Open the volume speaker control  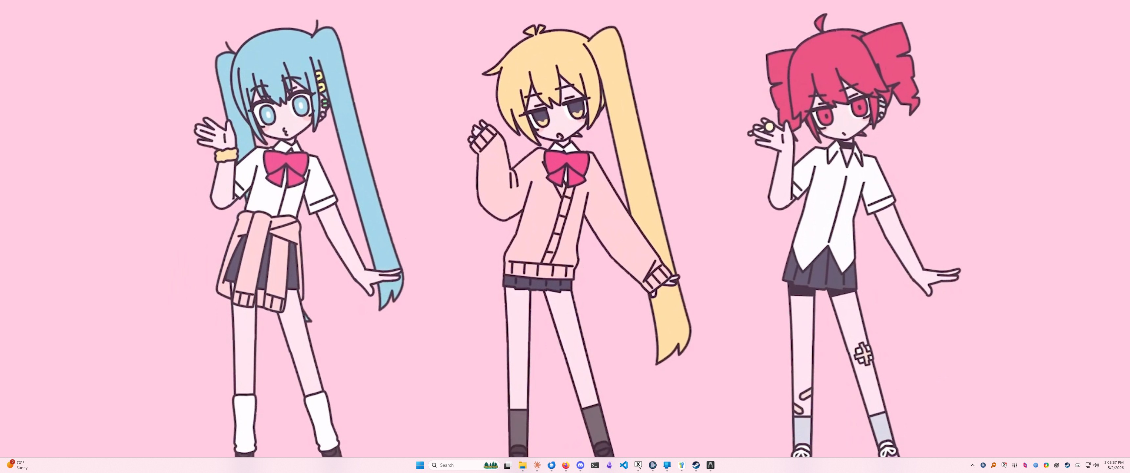tap(1096, 465)
